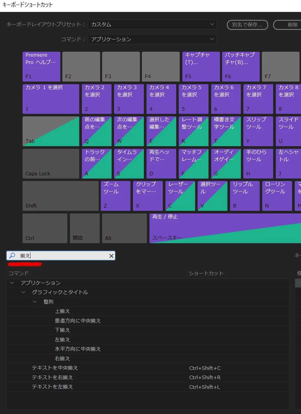Click the search field containing 揃え
Viewport: 301px width, 414px height.
[x=61, y=256]
